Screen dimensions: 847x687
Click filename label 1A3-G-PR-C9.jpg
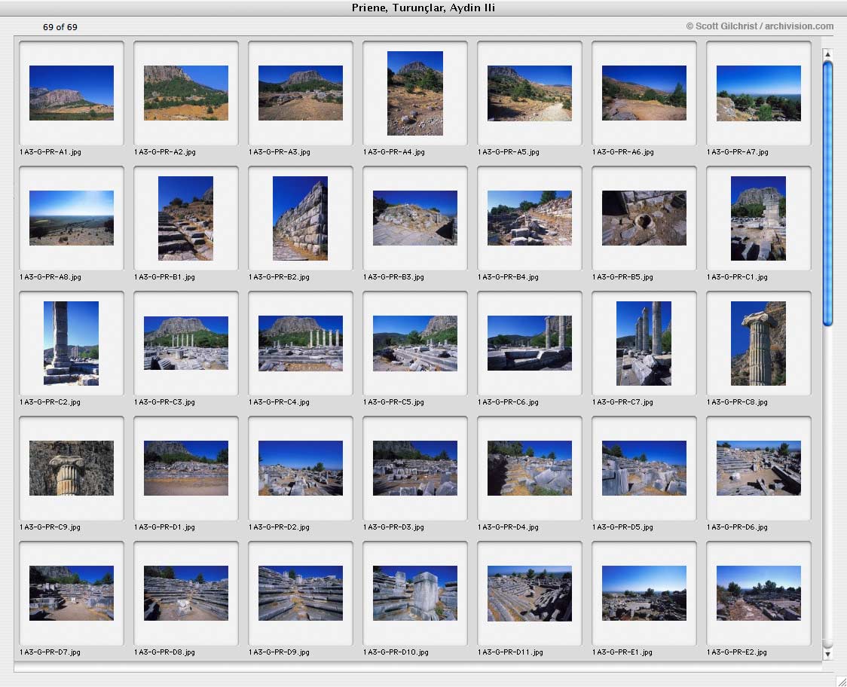pos(50,527)
